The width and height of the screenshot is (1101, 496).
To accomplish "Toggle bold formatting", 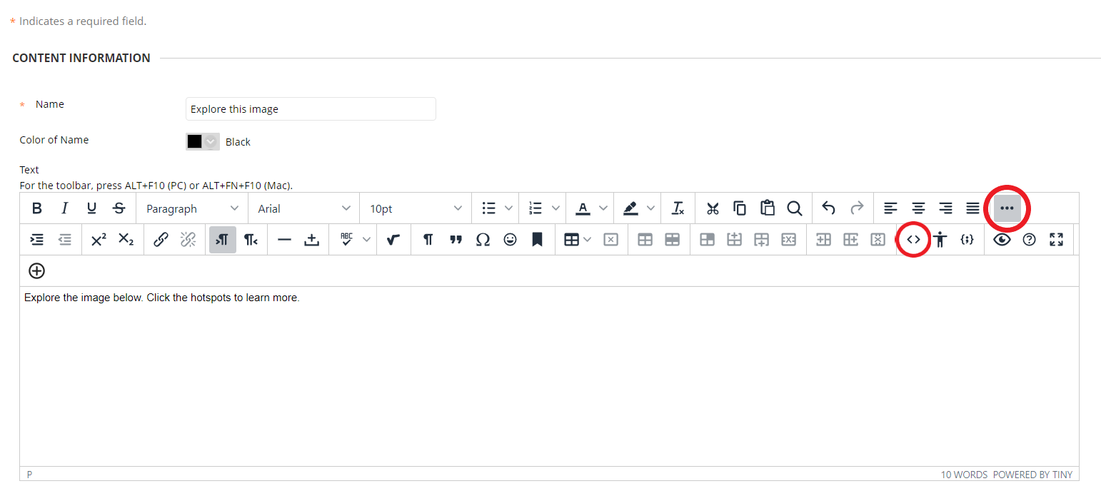I will coord(37,208).
